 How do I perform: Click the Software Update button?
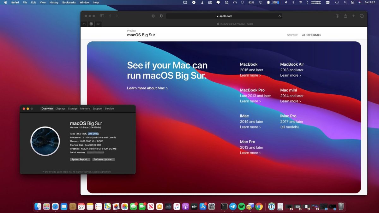(x=104, y=159)
